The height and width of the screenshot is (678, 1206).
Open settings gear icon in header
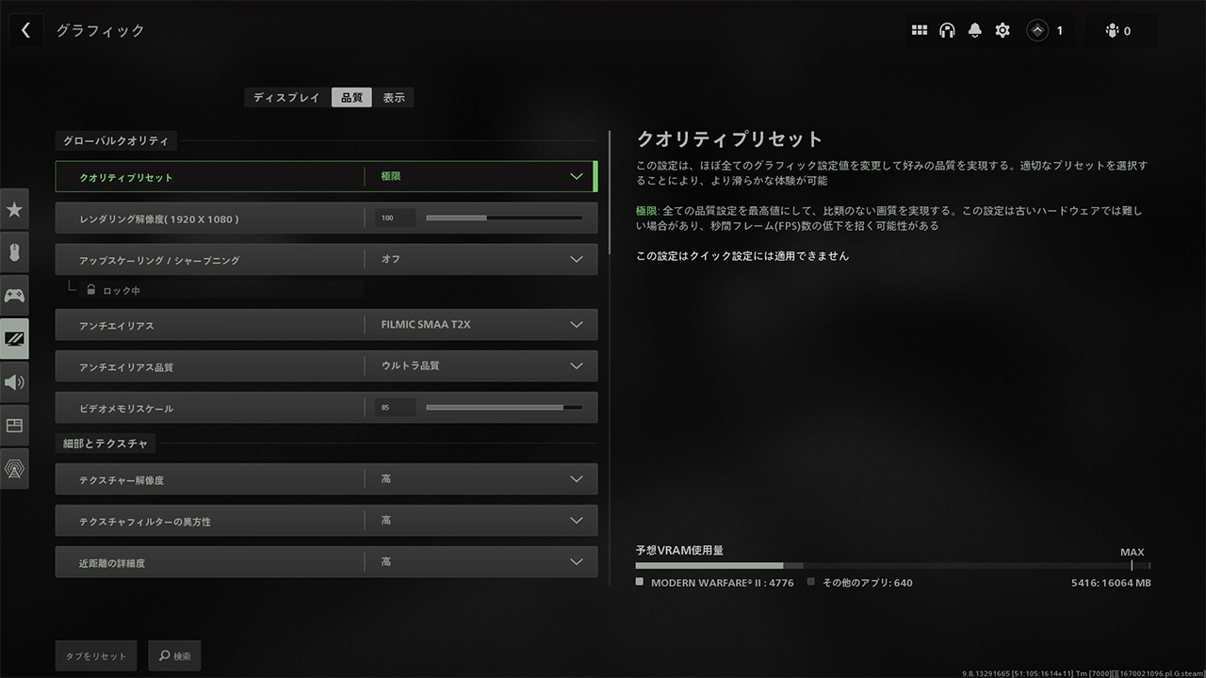coord(1002,30)
